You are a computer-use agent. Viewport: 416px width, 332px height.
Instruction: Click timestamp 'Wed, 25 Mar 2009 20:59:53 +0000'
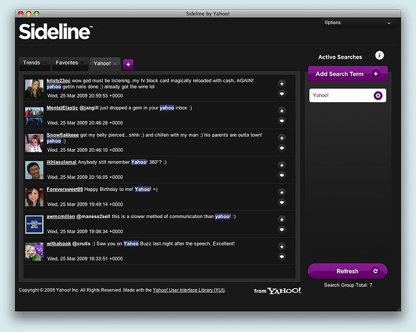tap(85, 96)
